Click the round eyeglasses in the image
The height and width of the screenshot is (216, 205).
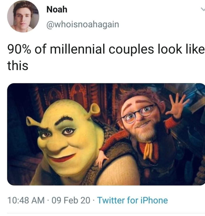click(x=138, y=114)
